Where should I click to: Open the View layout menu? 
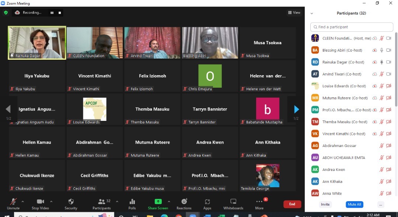pos(294,13)
